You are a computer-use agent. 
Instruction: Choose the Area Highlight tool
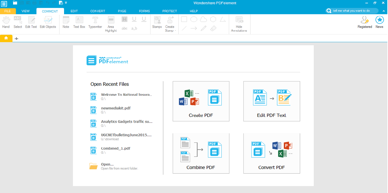coord(111,24)
